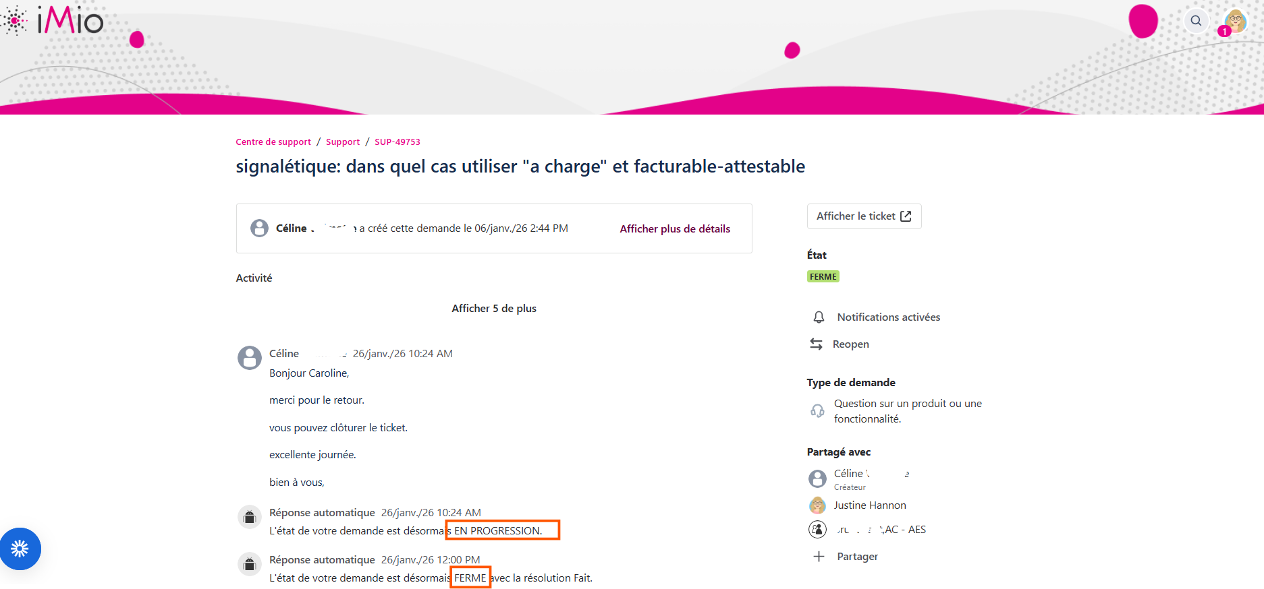1264x589 pixels.
Task: Click Afficher le ticket button
Action: [x=864, y=216]
